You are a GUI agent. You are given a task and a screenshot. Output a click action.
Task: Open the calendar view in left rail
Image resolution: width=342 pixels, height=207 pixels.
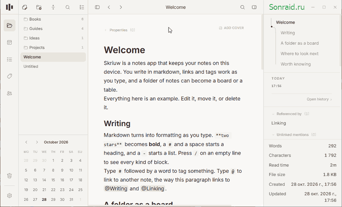9,42
